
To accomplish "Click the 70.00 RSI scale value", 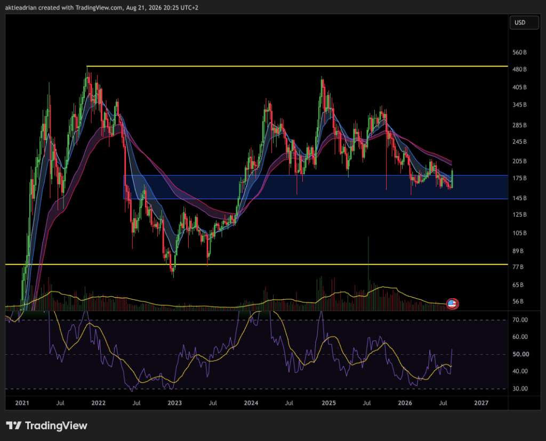I will click(x=520, y=320).
